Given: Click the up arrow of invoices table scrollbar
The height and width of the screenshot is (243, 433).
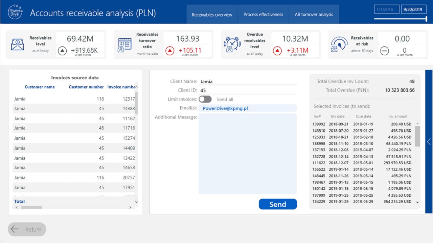Looking at the screenshot, I should (136, 87).
